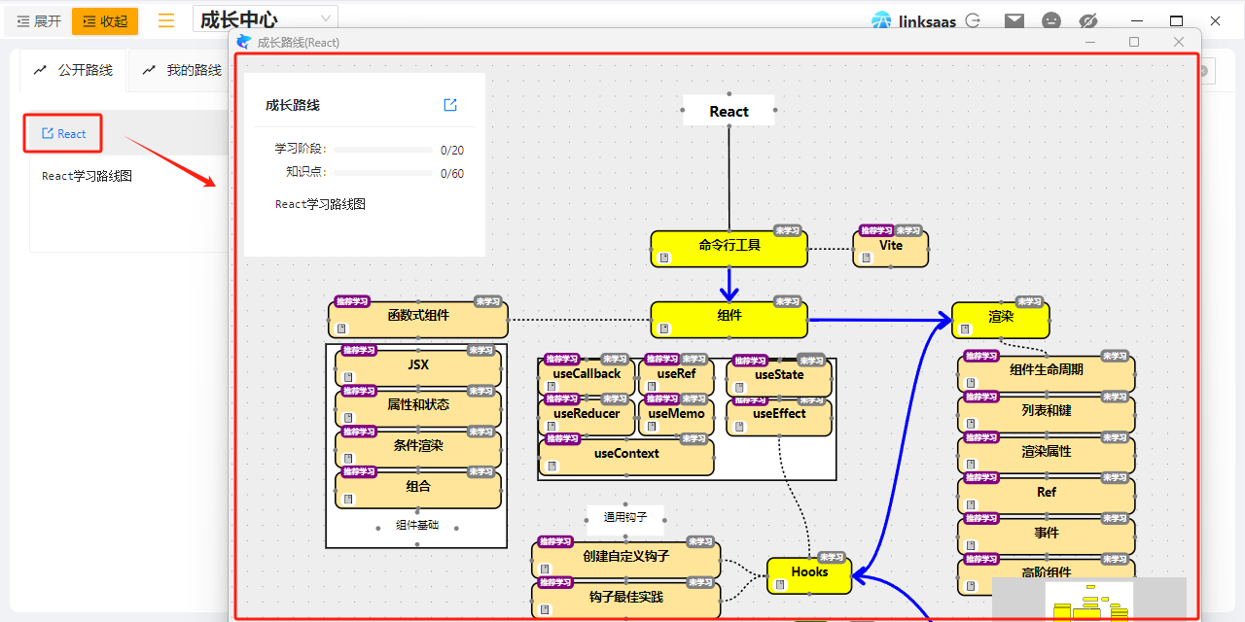Click the open-external icon in 成长路线 panel
This screenshot has height=622, width=1245.
[450, 105]
